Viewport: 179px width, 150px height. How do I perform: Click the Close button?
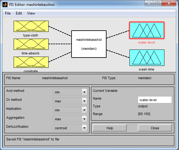(155, 128)
